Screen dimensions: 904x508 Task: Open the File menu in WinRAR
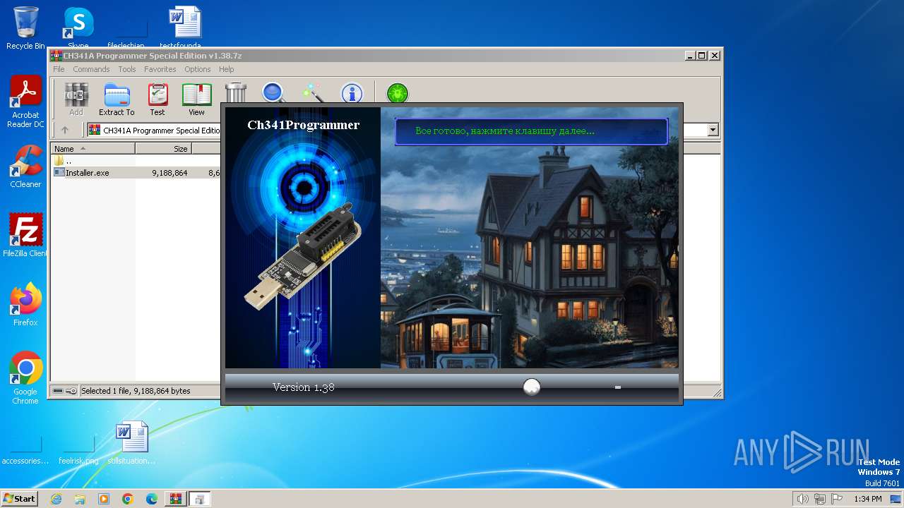pyautogui.click(x=59, y=69)
